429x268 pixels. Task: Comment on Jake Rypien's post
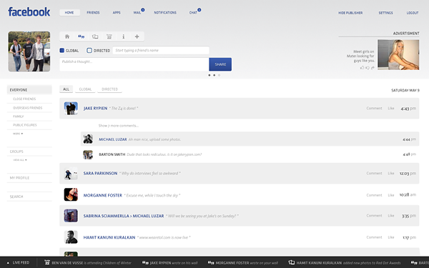coord(374,109)
